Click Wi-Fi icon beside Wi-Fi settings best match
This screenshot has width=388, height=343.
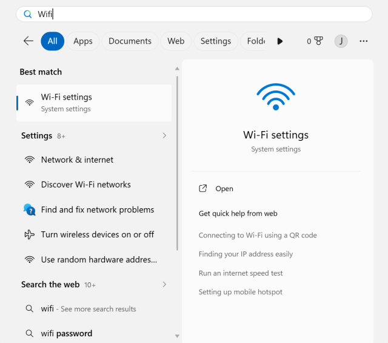pos(30,103)
